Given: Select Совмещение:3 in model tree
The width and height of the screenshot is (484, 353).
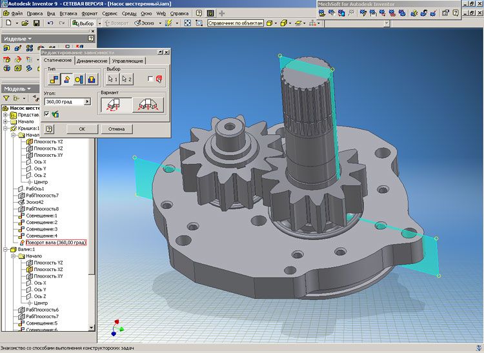Looking at the screenshot, I should pyautogui.click(x=41, y=229).
